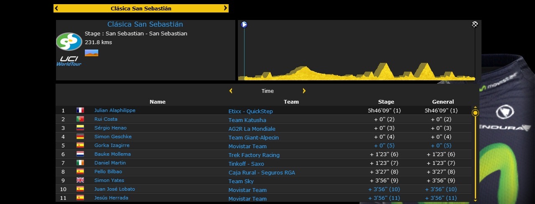Click the UCI WorldTour logo
The height and width of the screenshot is (204, 535).
coord(69,61)
